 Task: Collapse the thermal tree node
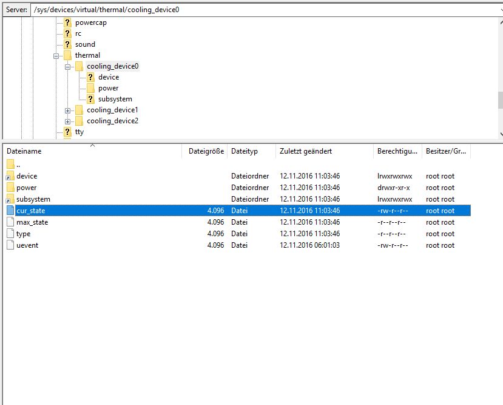[x=56, y=56]
